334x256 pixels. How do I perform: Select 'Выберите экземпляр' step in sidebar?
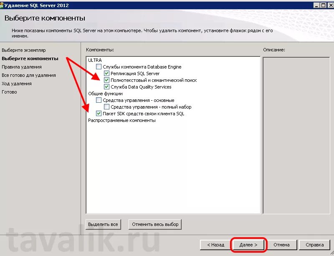point(24,50)
